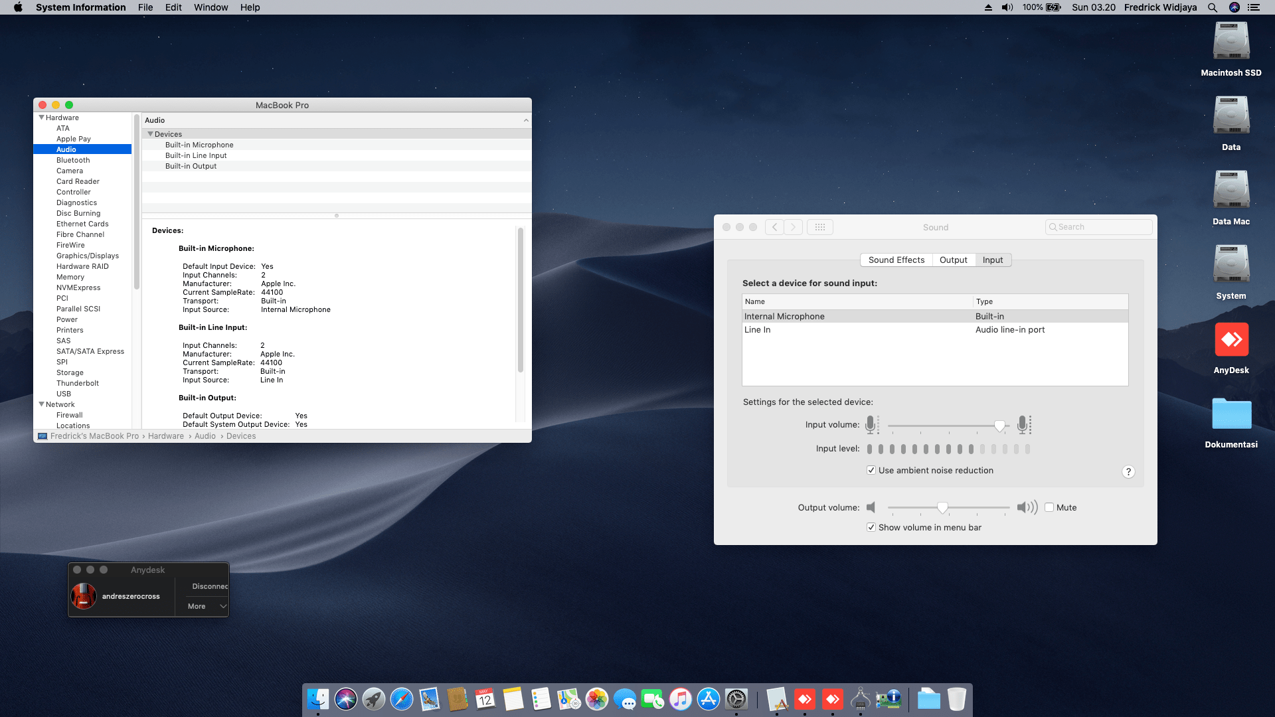Click the right microphone icon beside input slider

pos(1024,424)
